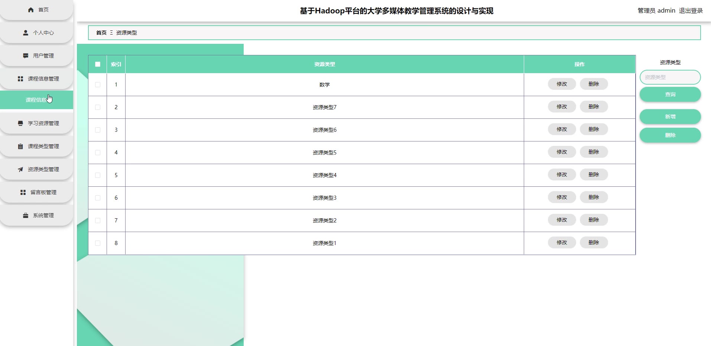711x346 pixels.
Task: Click 删除 for the 数学 row
Action: click(594, 84)
